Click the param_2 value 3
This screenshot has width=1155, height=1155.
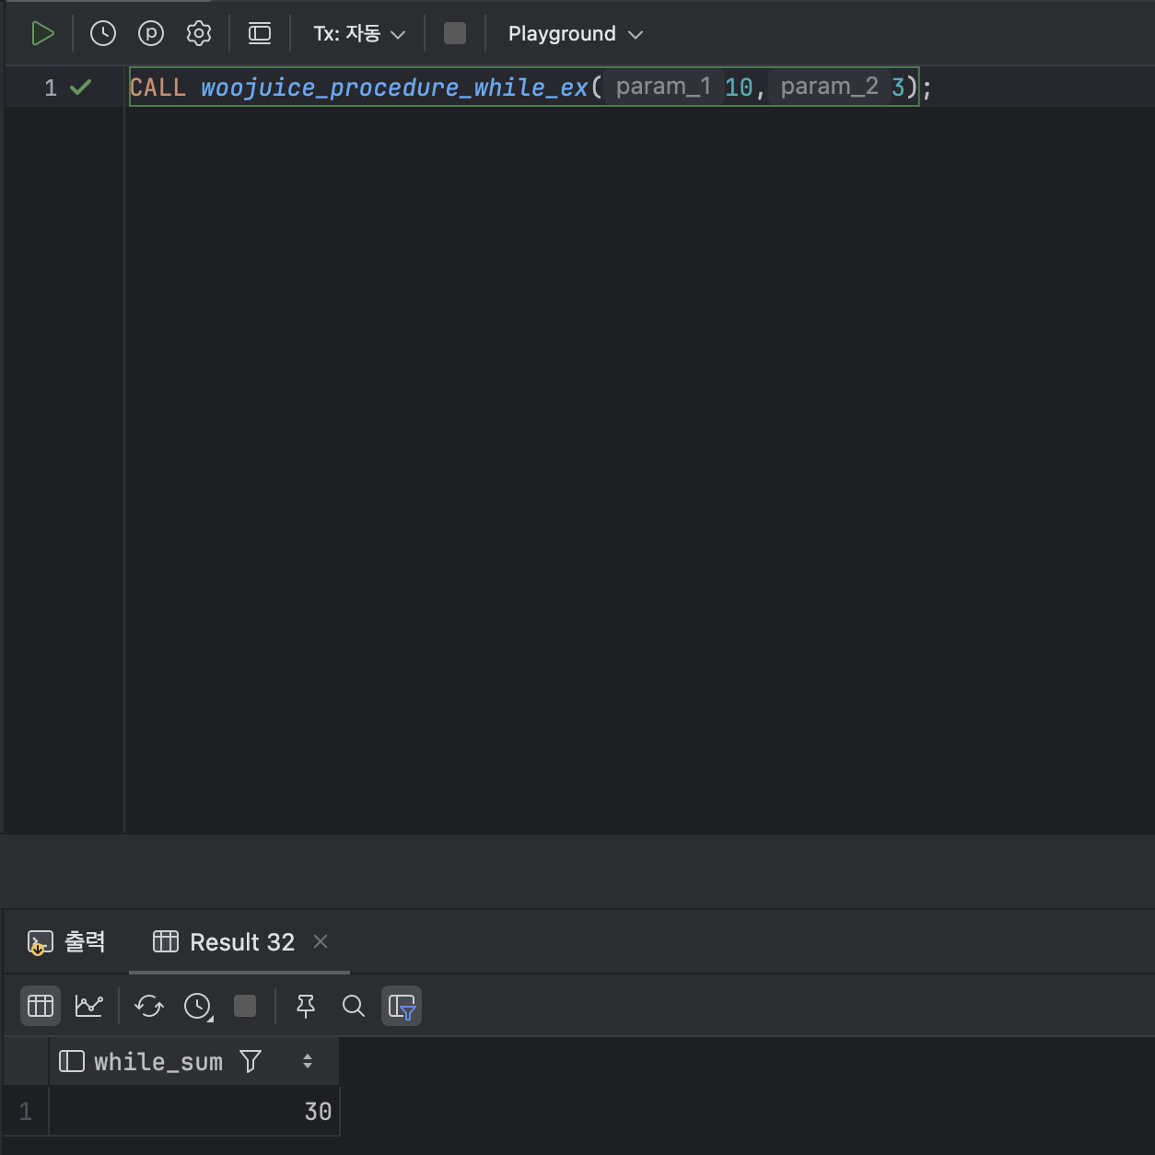pos(898,87)
